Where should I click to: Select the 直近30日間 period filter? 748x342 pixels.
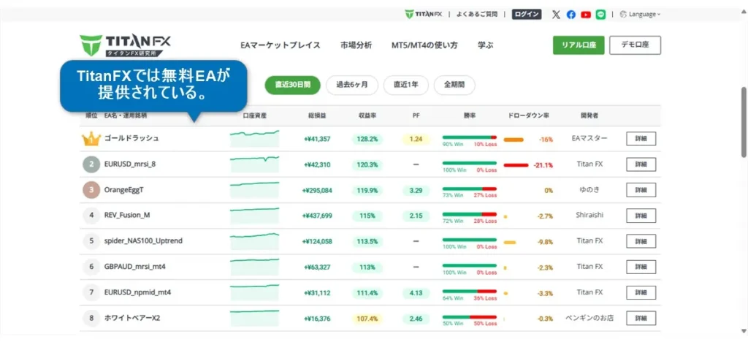pyautogui.click(x=292, y=85)
